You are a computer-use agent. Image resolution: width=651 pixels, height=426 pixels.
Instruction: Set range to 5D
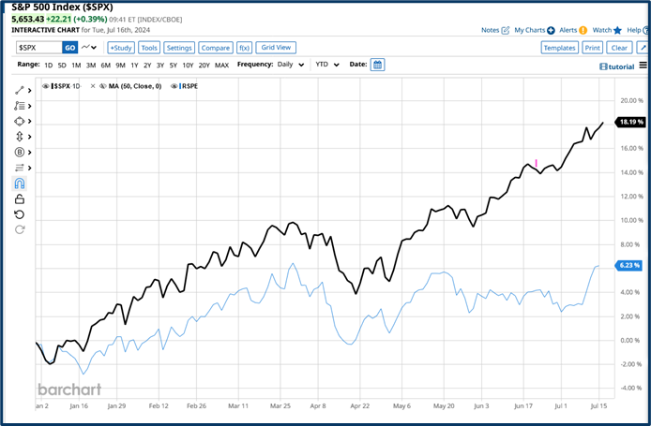pyautogui.click(x=62, y=65)
